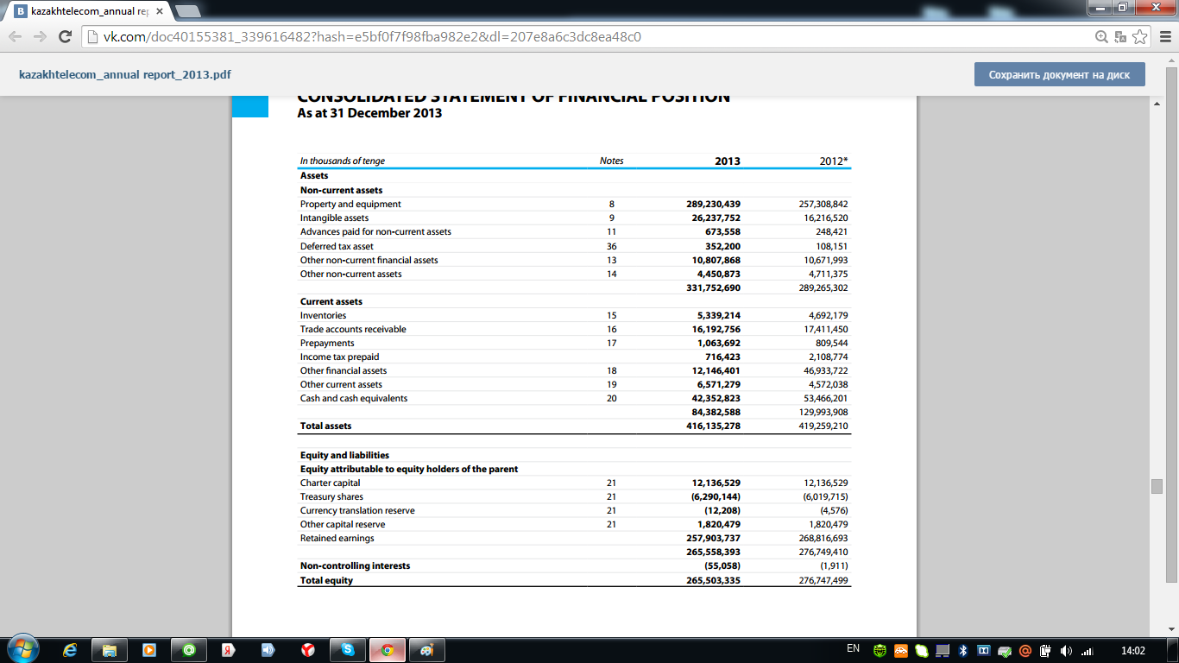
Task: Open the media player taskbar icon
Action: 149,650
